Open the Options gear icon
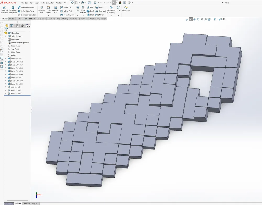 tap(129, 3)
